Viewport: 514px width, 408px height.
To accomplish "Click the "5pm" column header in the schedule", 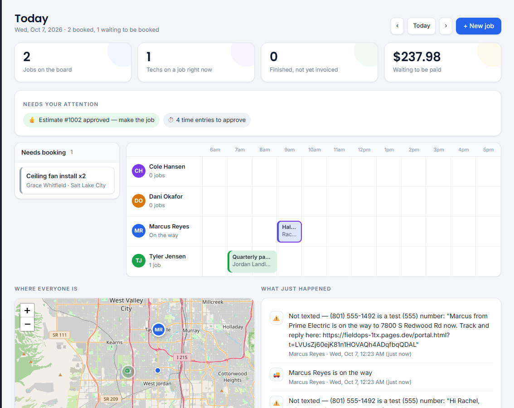I will [x=489, y=150].
